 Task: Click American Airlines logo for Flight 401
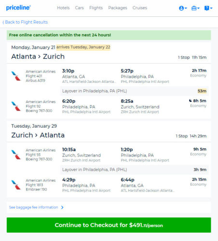click(x=16, y=76)
